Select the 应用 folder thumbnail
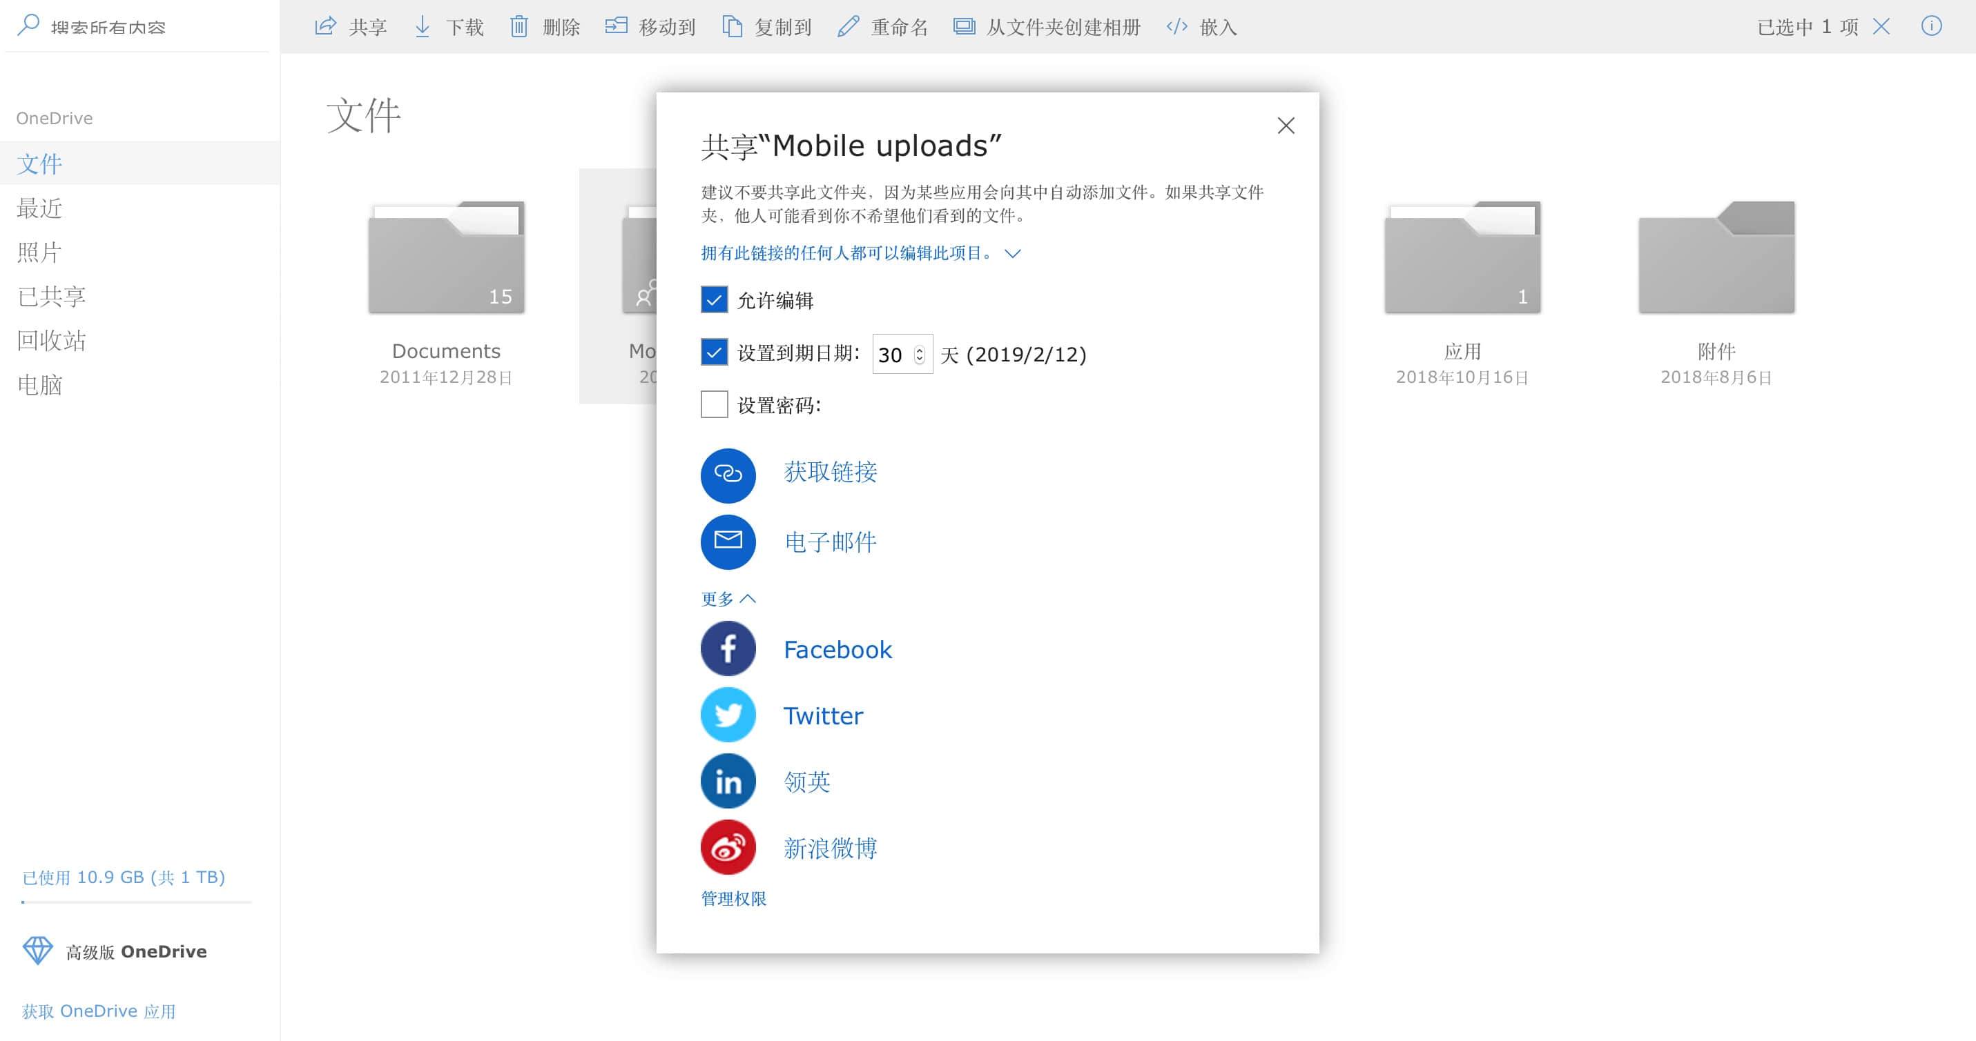 point(1462,257)
